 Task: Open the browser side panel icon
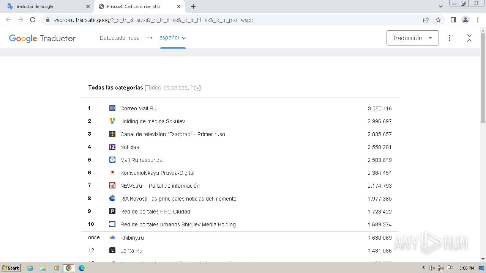tap(453, 20)
